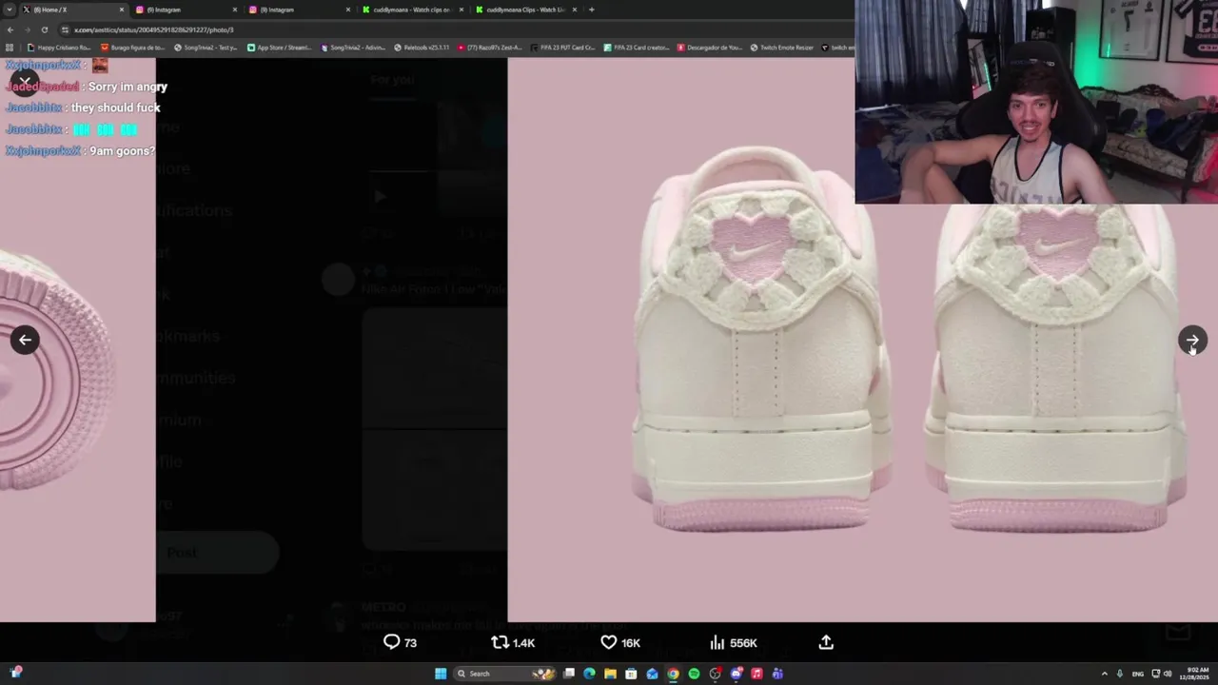Open the FIFA 23 FUT Card Cr... bookmark

tap(563, 47)
